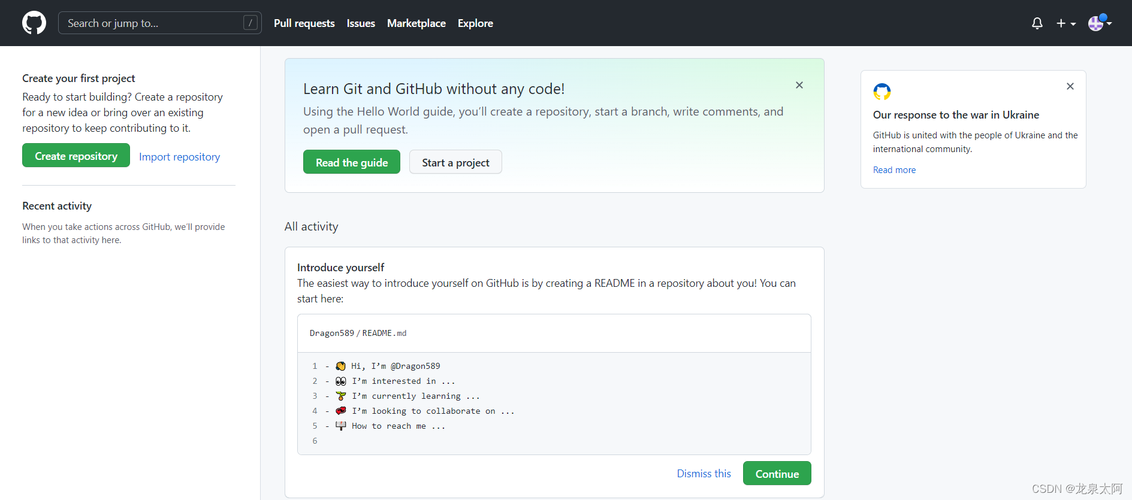Screen dimensions: 1132x500
Task: Click the Start a project button
Action: [x=455, y=162]
